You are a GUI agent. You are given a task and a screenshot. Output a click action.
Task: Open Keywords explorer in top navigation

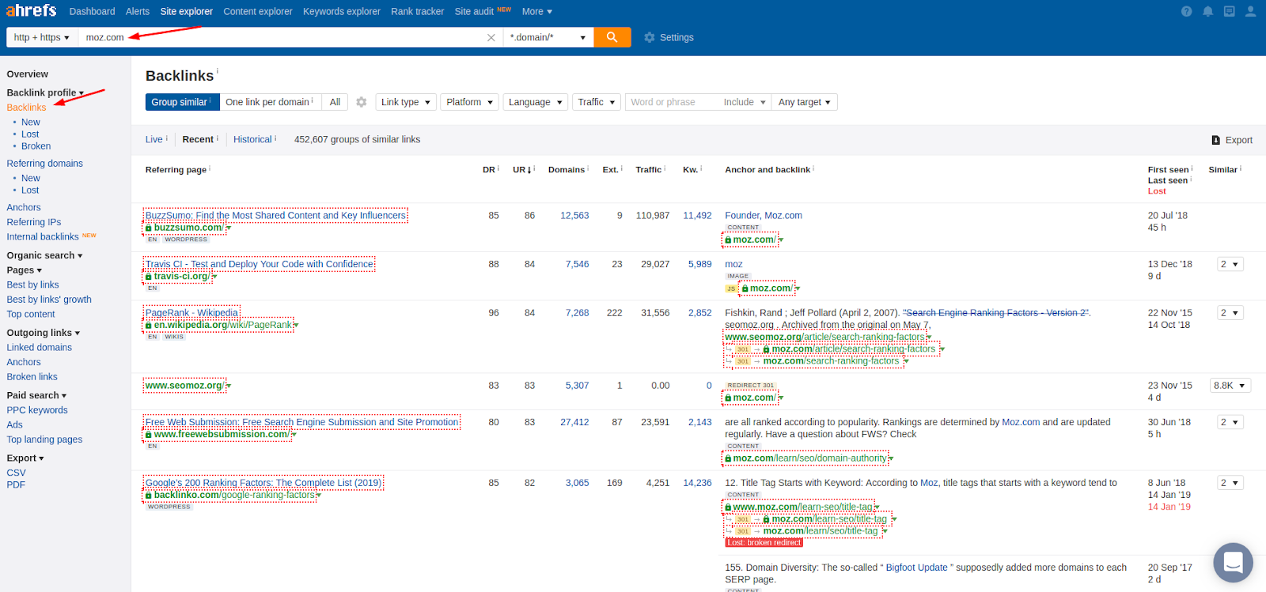(342, 11)
